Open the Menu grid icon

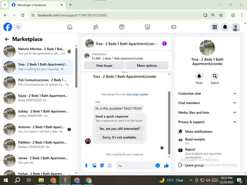click(x=214, y=27)
